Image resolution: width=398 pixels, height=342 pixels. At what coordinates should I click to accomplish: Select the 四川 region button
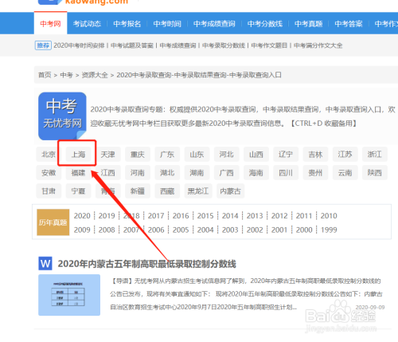coord(286,173)
